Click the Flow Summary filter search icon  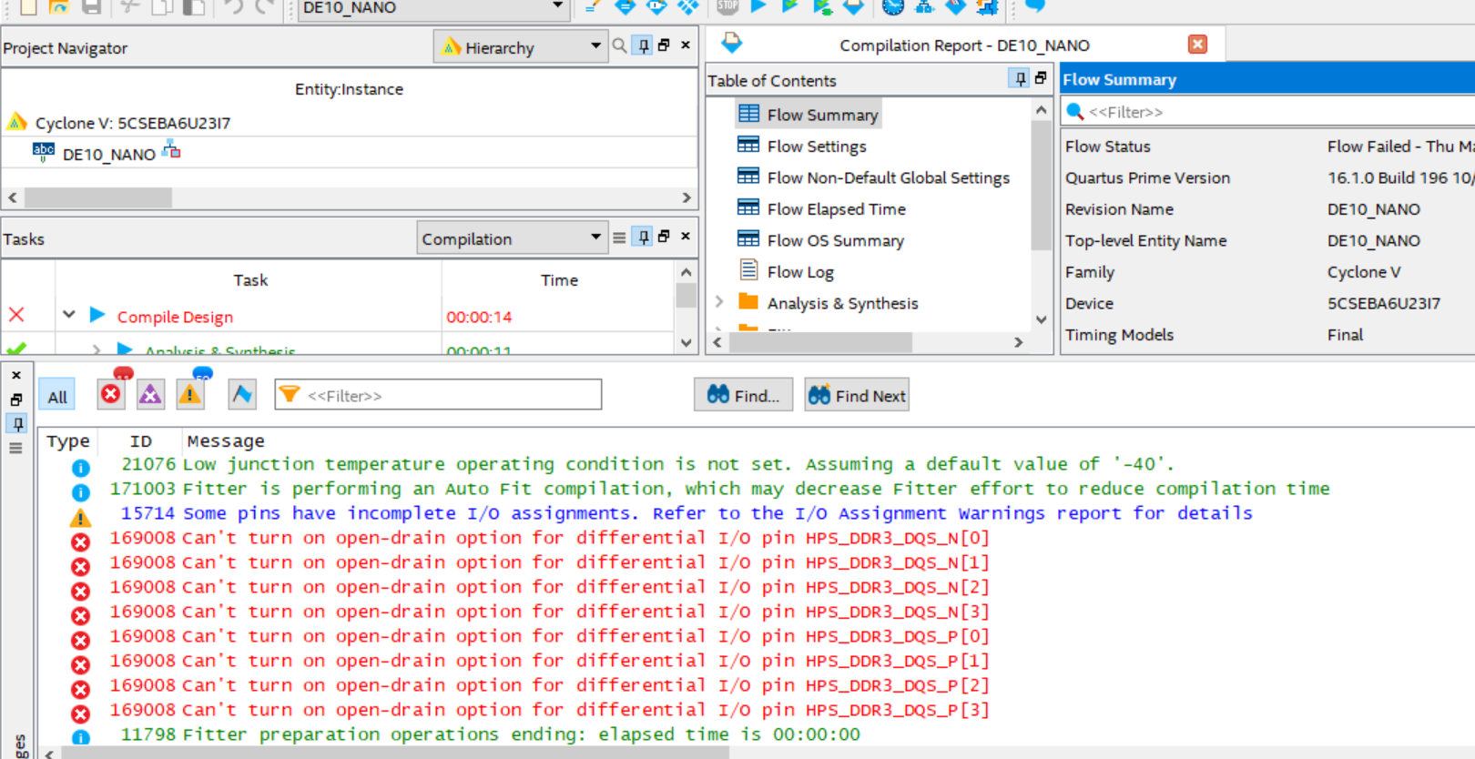click(1075, 111)
